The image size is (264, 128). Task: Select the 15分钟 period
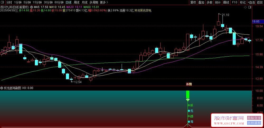[37, 2]
